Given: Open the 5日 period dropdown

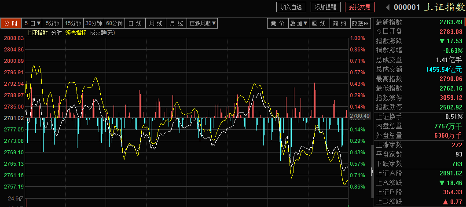Looking at the screenshot, I should click(32, 23).
